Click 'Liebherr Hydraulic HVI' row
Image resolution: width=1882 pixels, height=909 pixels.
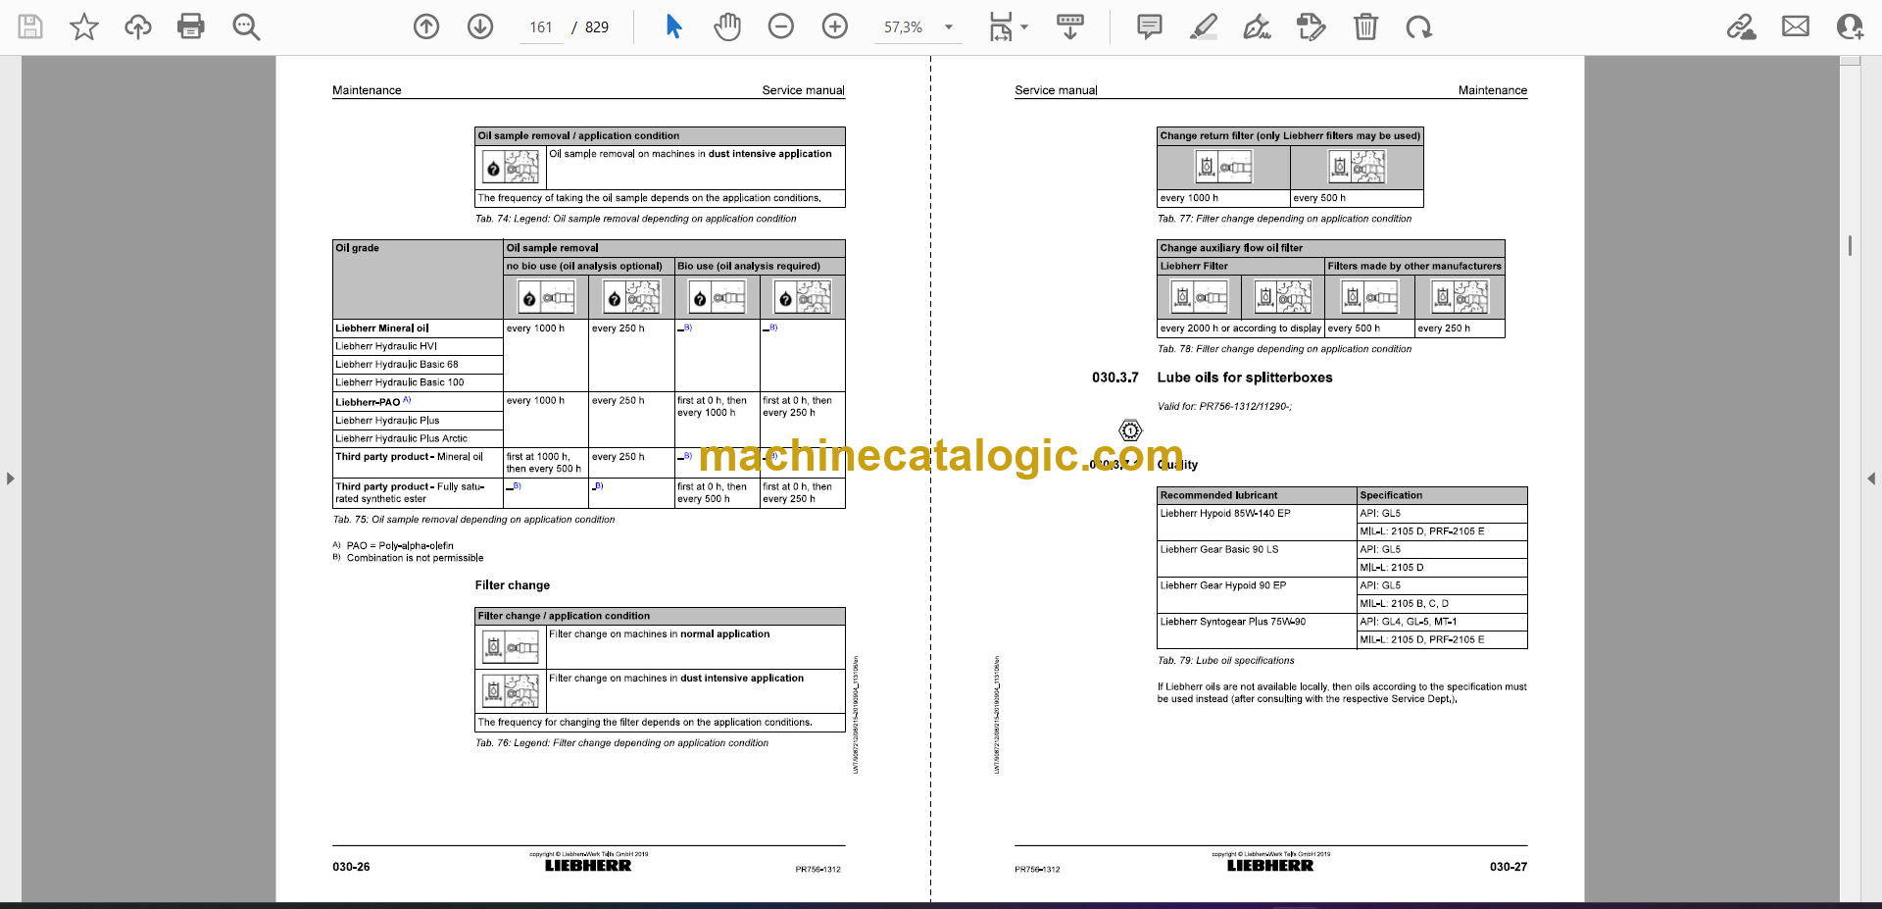pos(418,346)
